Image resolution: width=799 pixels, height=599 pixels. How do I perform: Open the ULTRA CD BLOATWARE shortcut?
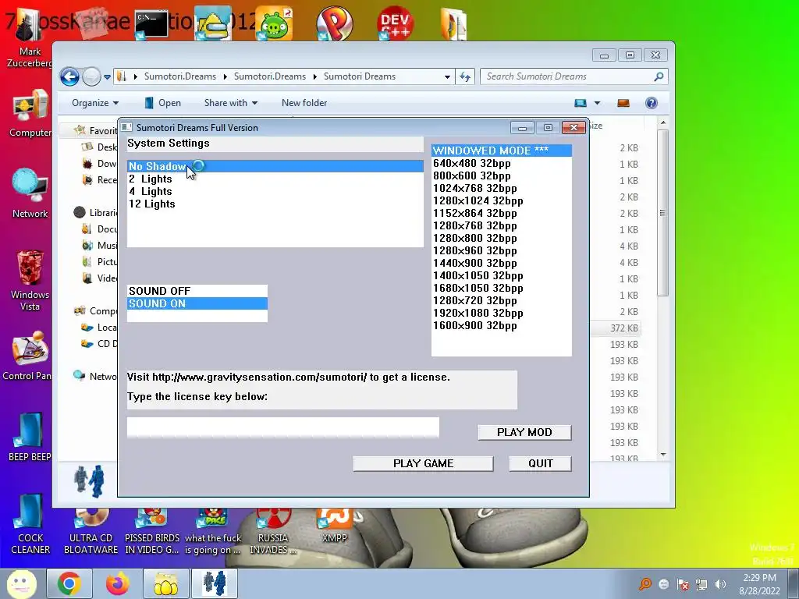(91, 532)
